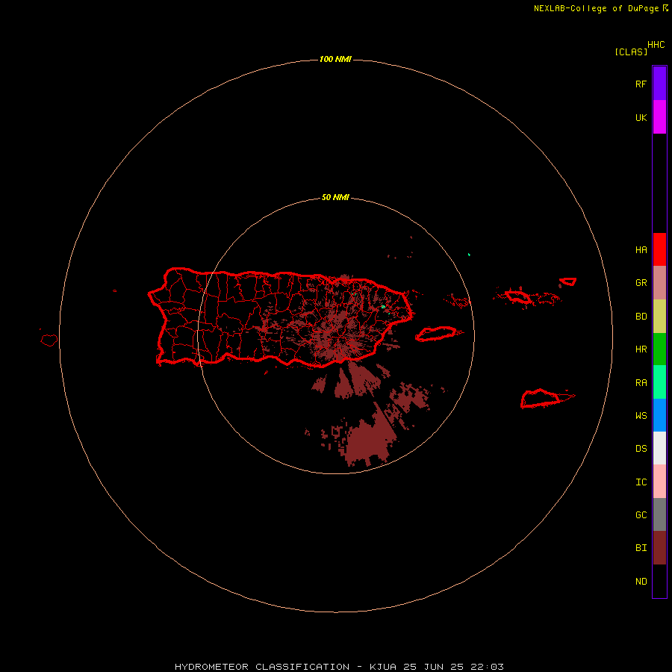
Task: Click the HA red legend swatch
Action: point(659,249)
